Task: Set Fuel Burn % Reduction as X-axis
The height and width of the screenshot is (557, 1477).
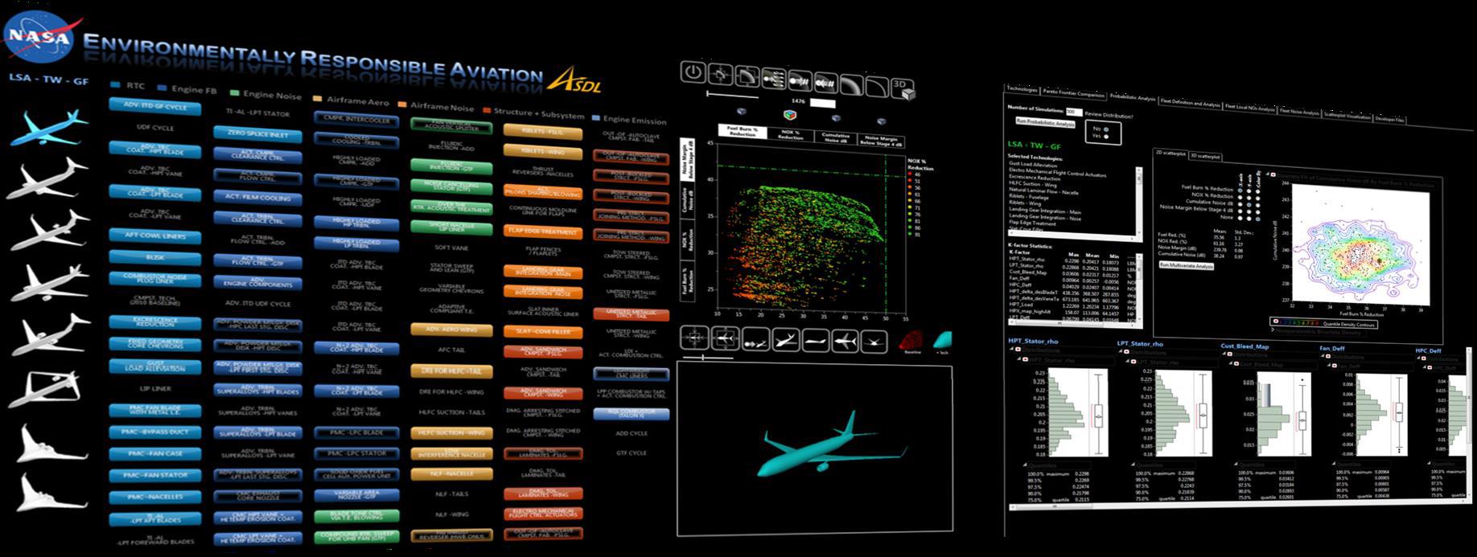Action: [1241, 190]
